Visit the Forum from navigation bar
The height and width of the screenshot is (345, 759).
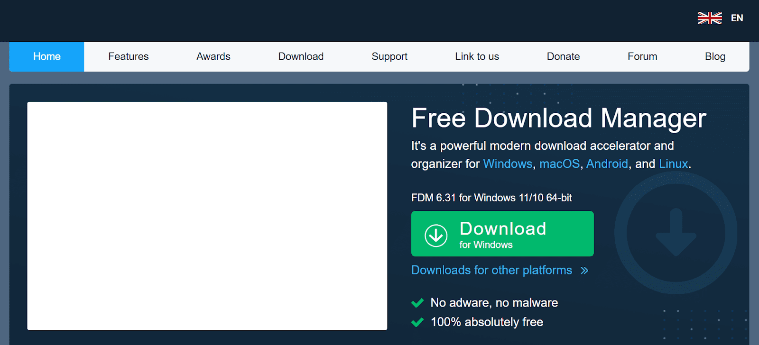click(x=642, y=56)
